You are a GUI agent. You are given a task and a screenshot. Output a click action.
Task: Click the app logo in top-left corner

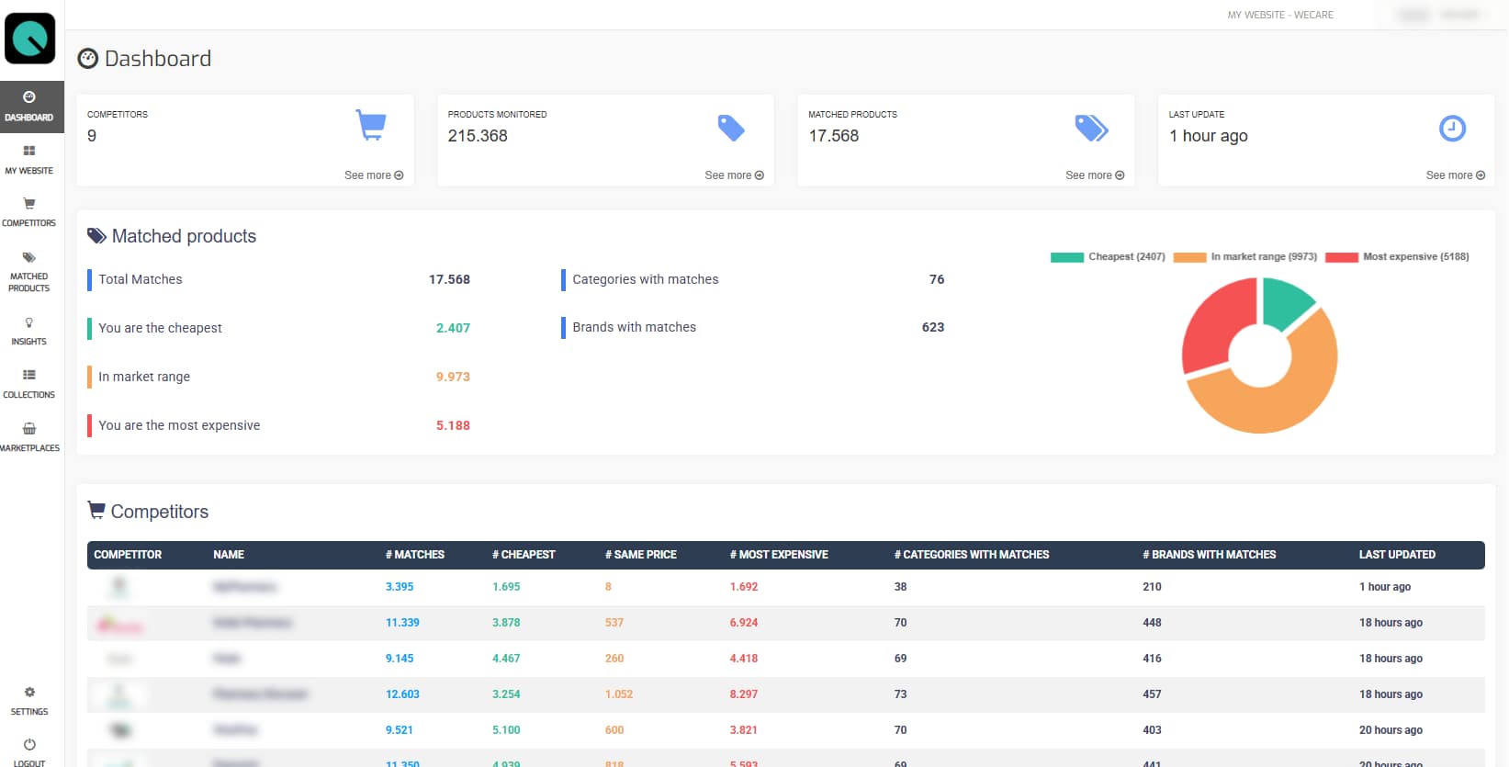coord(30,39)
